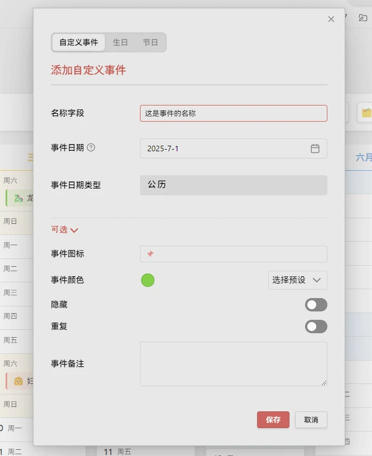
Task: Open the 公历 date type selector
Action: tap(233, 185)
